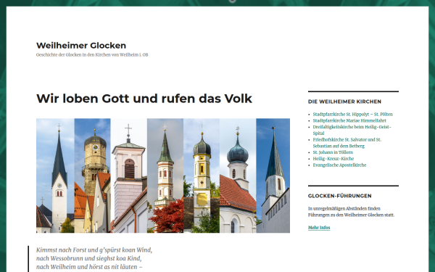This screenshot has width=435, height=272.
Task: Click the Die Weilheimer Kirchen widget heading
Action: pos(344,102)
